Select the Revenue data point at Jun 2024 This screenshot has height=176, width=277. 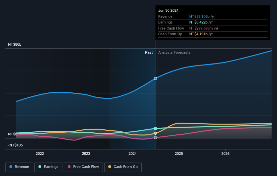point(156,78)
